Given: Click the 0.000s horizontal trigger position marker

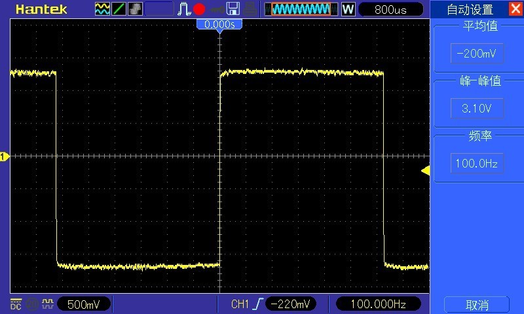Looking at the screenshot, I should point(219,24).
